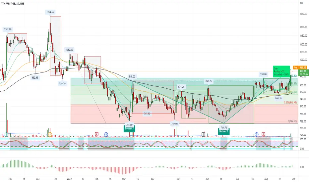Select the 1264.65 high price label
309x182 pixels.
tap(50, 12)
